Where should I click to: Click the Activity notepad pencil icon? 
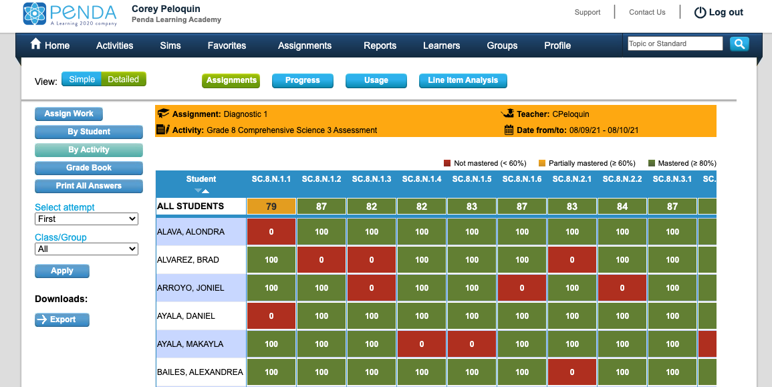point(163,130)
